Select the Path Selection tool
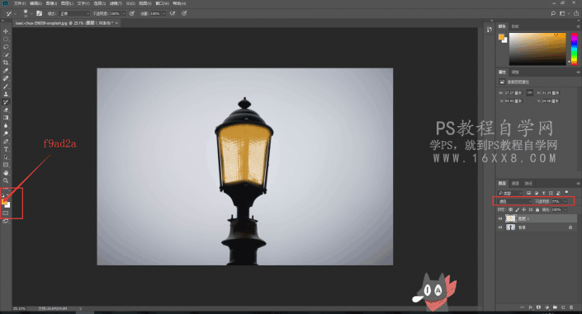This screenshot has height=314, width=582. click(x=6, y=157)
